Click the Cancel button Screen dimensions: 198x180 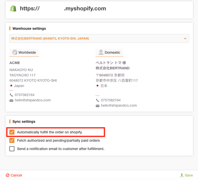14,175
